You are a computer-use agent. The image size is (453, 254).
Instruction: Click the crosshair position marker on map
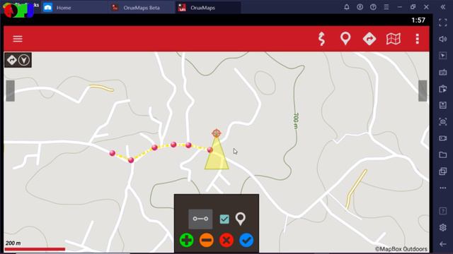point(217,133)
